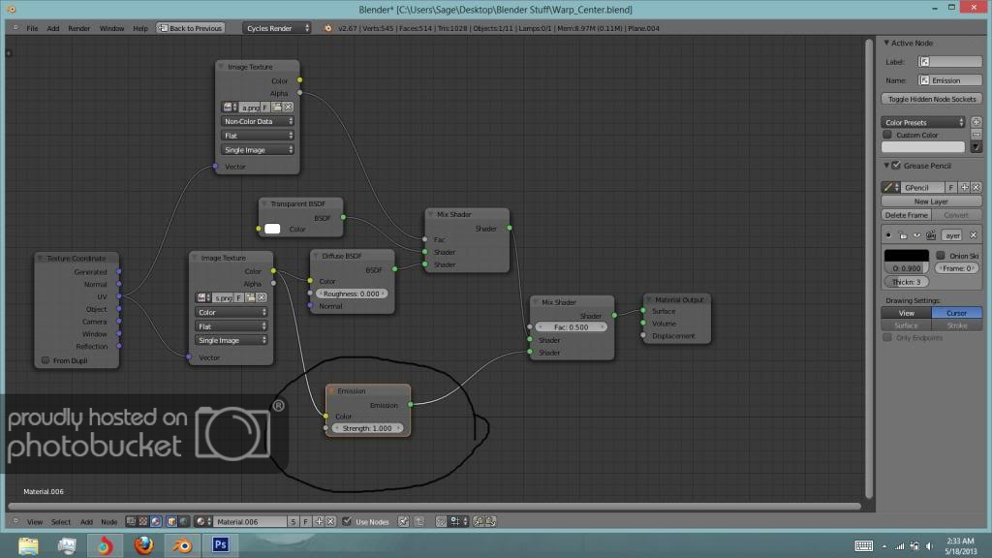Remove color preset with minus icon
The image size is (992, 558).
pos(976,135)
